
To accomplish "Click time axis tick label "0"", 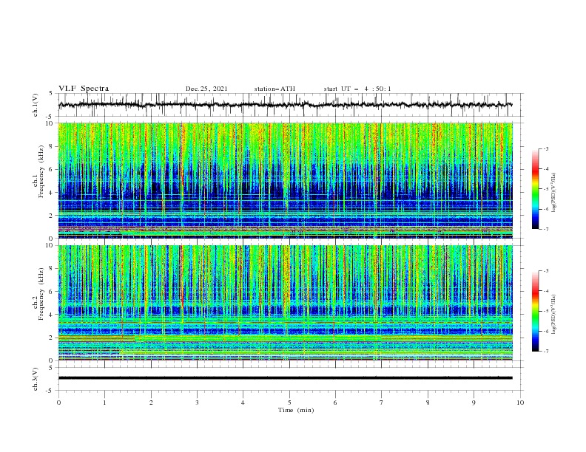I will (x=58, y=403).
